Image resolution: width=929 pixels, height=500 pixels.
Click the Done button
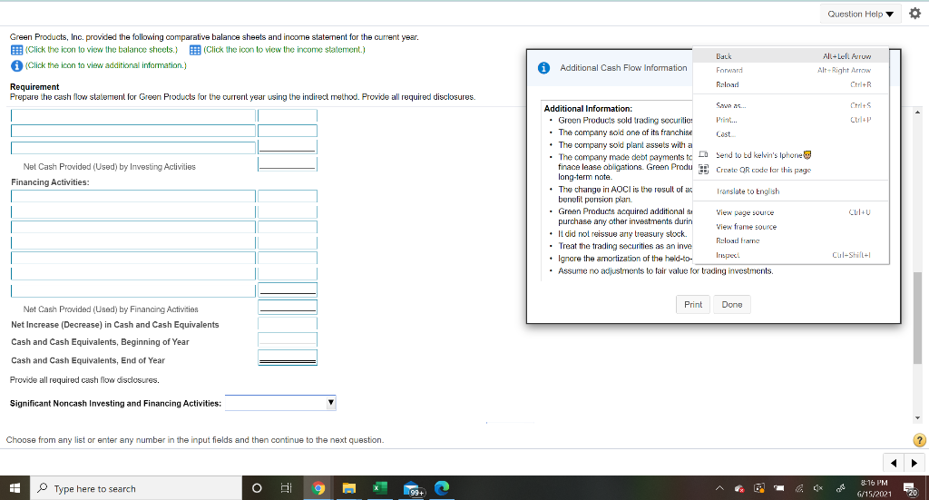tap(732, 305)
